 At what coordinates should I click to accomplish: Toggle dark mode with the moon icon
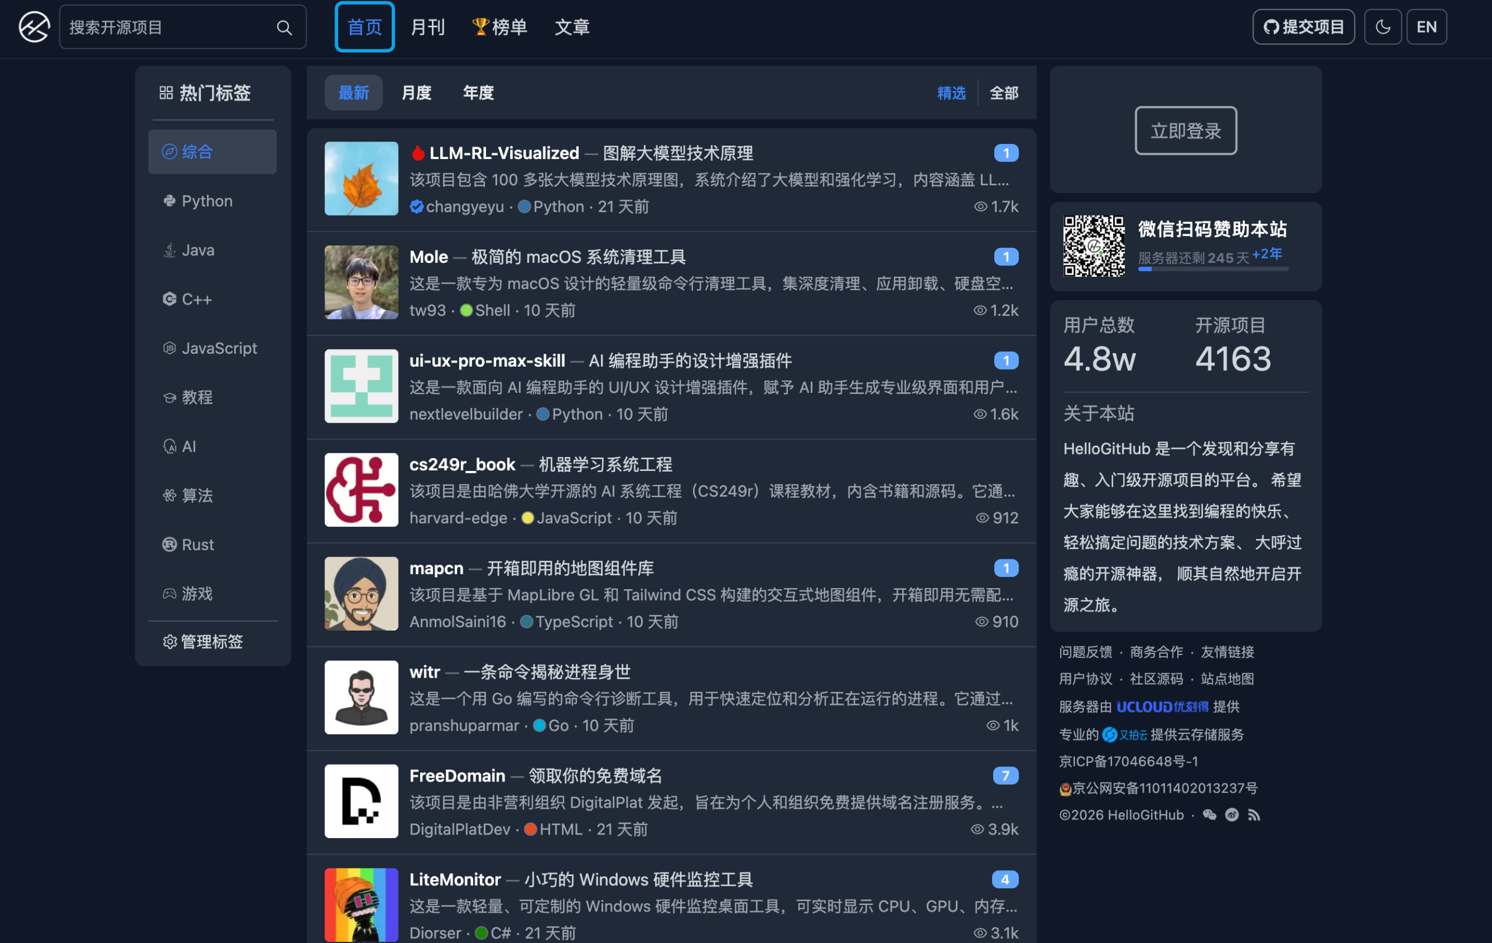pos(1383,27)
